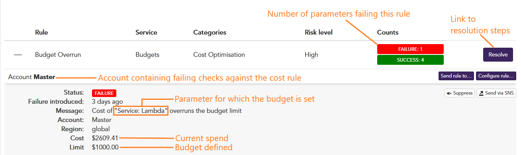
Task: Open the Resolve resolution steps
Action: coord(498,55)
